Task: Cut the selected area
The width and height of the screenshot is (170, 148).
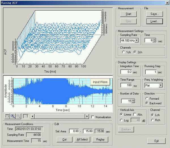Action: coord(65,139)
